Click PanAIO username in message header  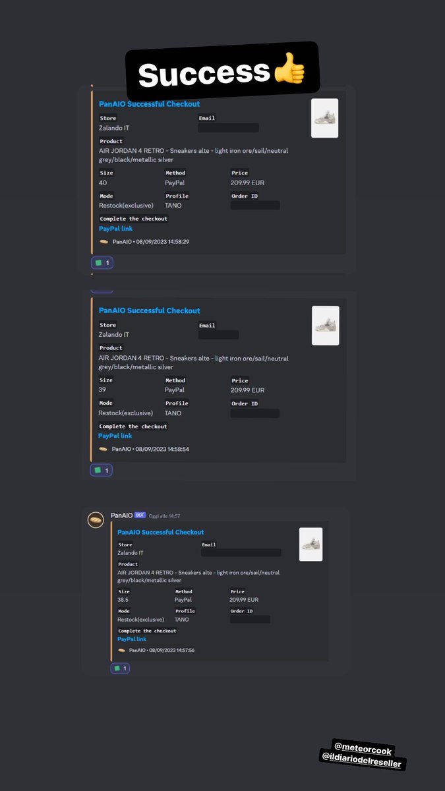tap(121, 515)
